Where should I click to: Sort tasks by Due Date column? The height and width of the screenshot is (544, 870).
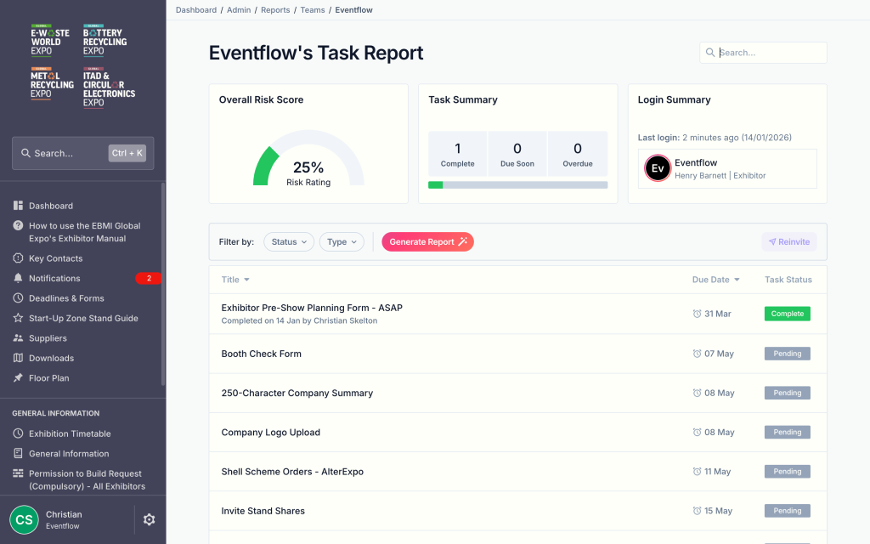[x=715, y=280]
